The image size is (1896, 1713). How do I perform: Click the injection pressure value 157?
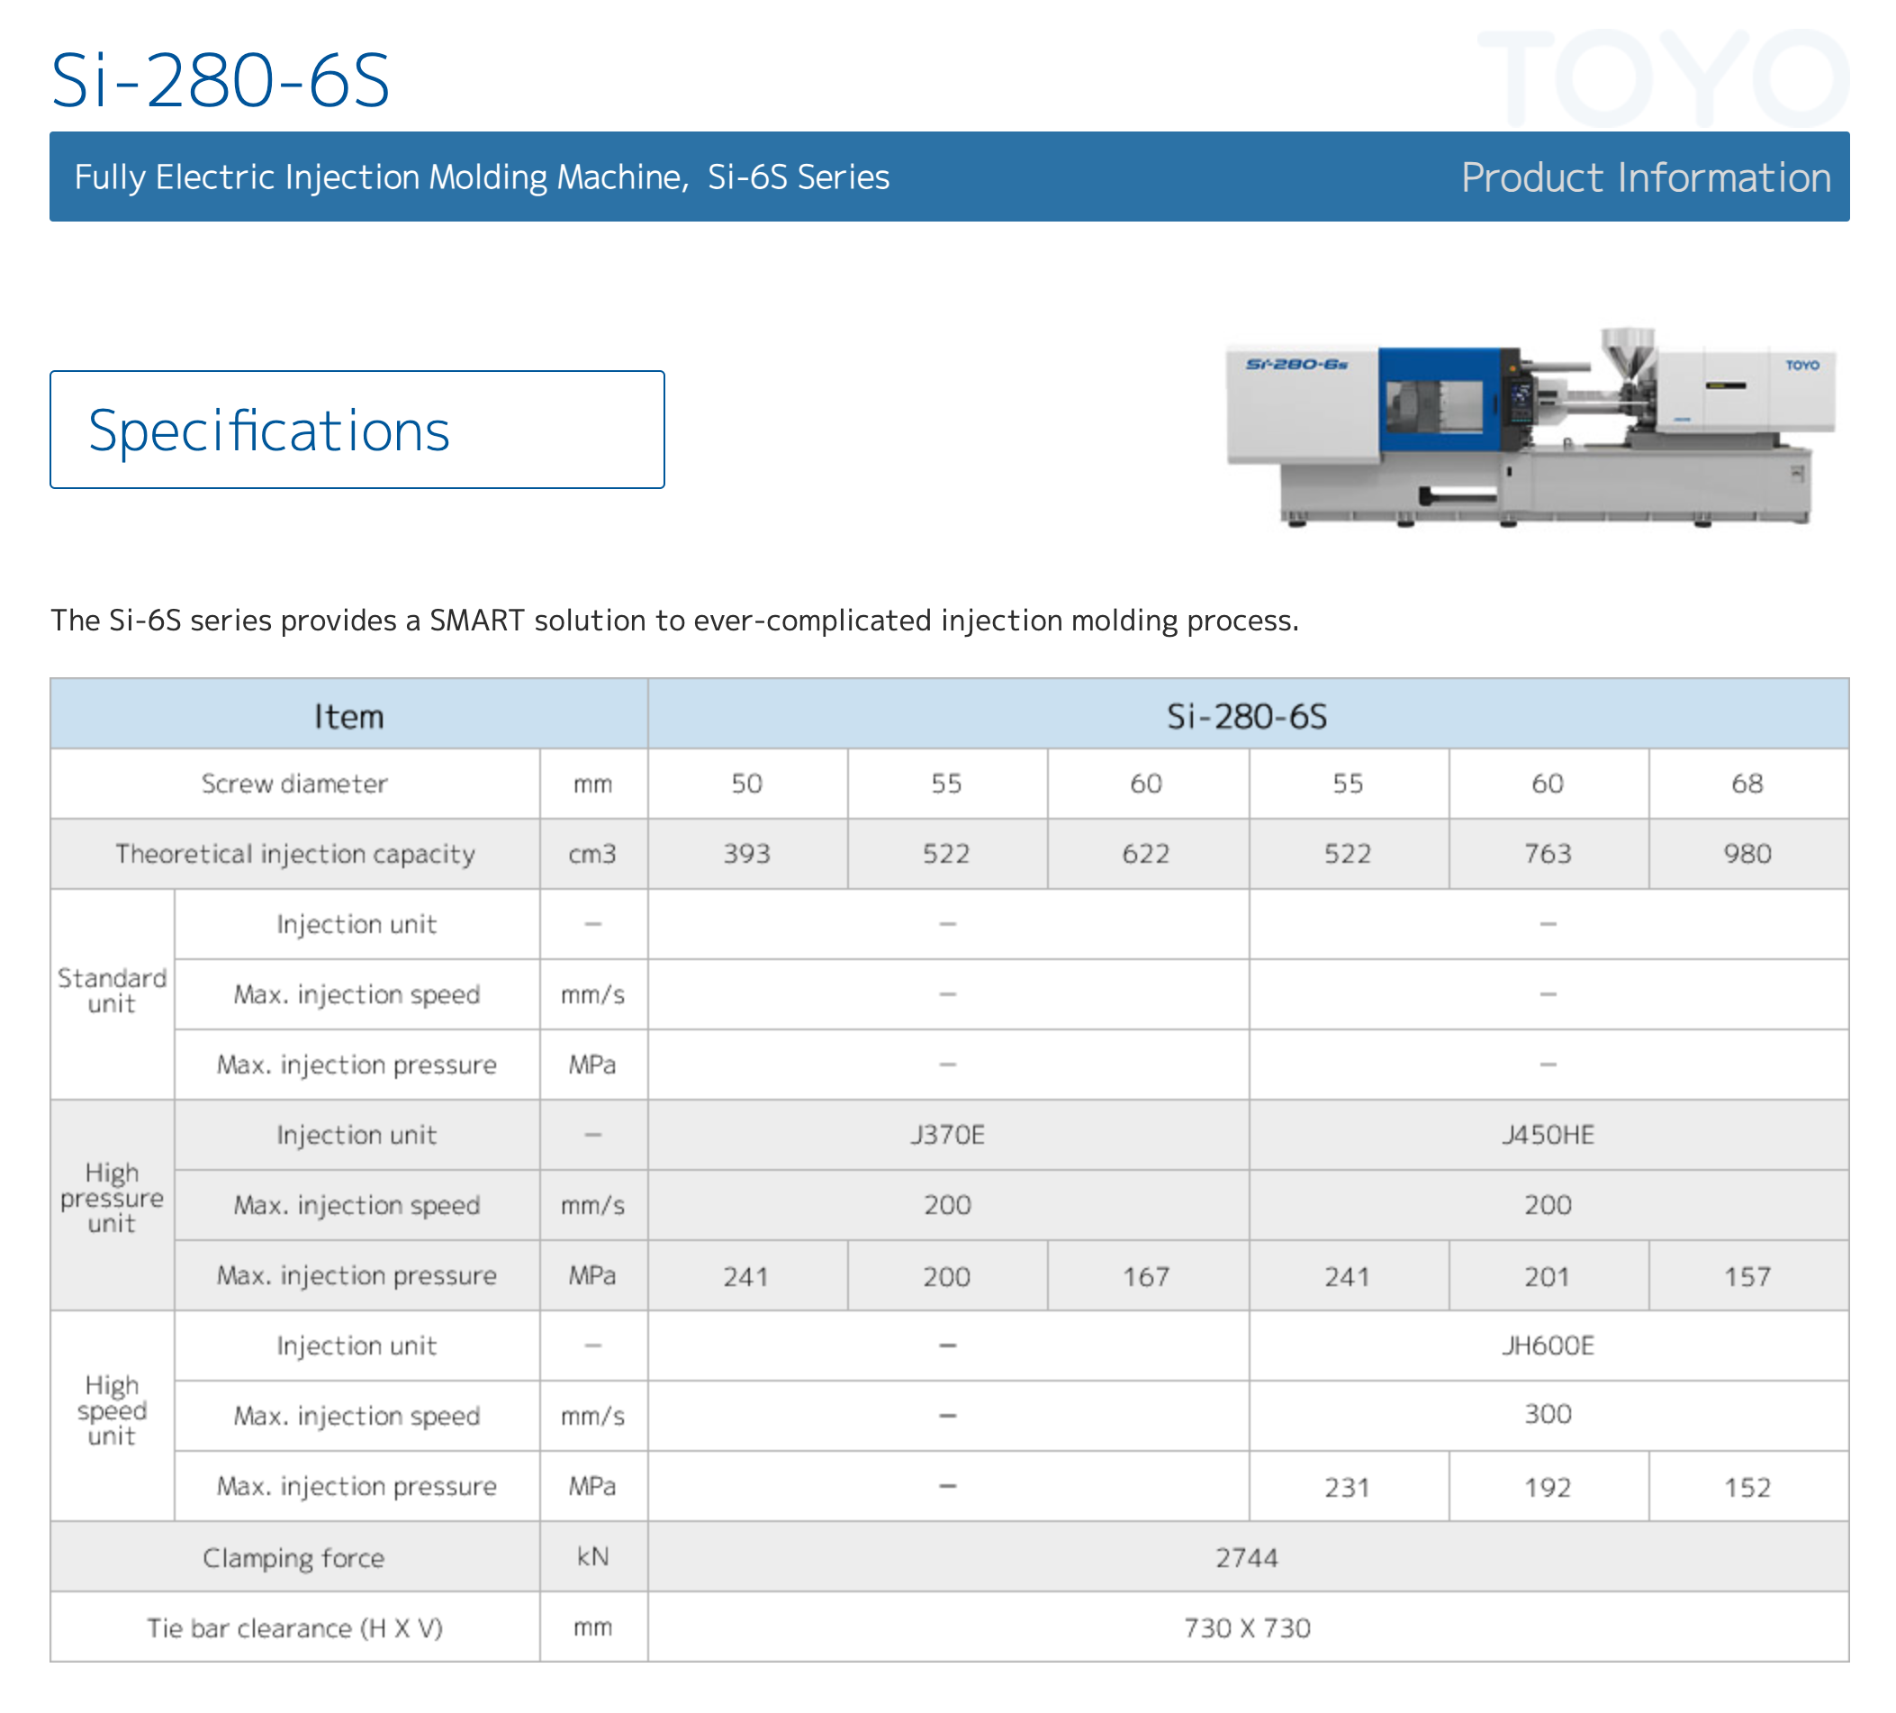click(1747, 1277)
